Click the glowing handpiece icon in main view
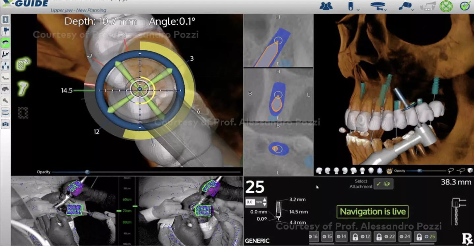 click(23, 89)
